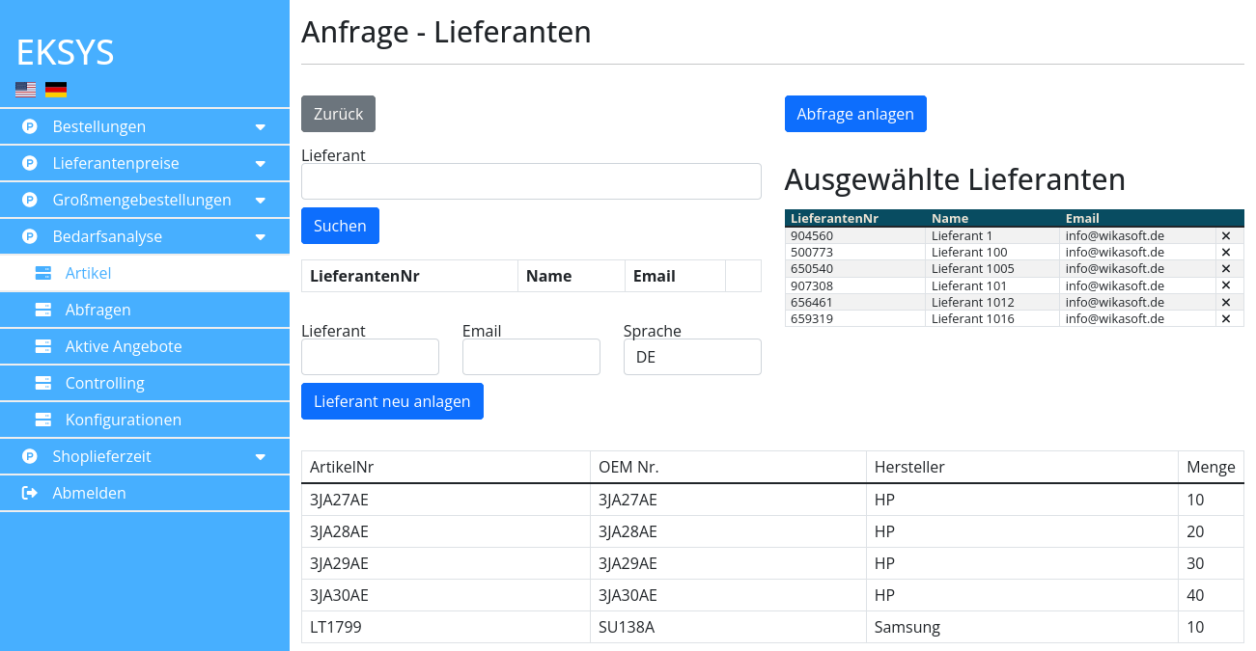Expand the Lieferantenpreise dropdown arrow
1256x651 pixels.
tap(260, 164)
